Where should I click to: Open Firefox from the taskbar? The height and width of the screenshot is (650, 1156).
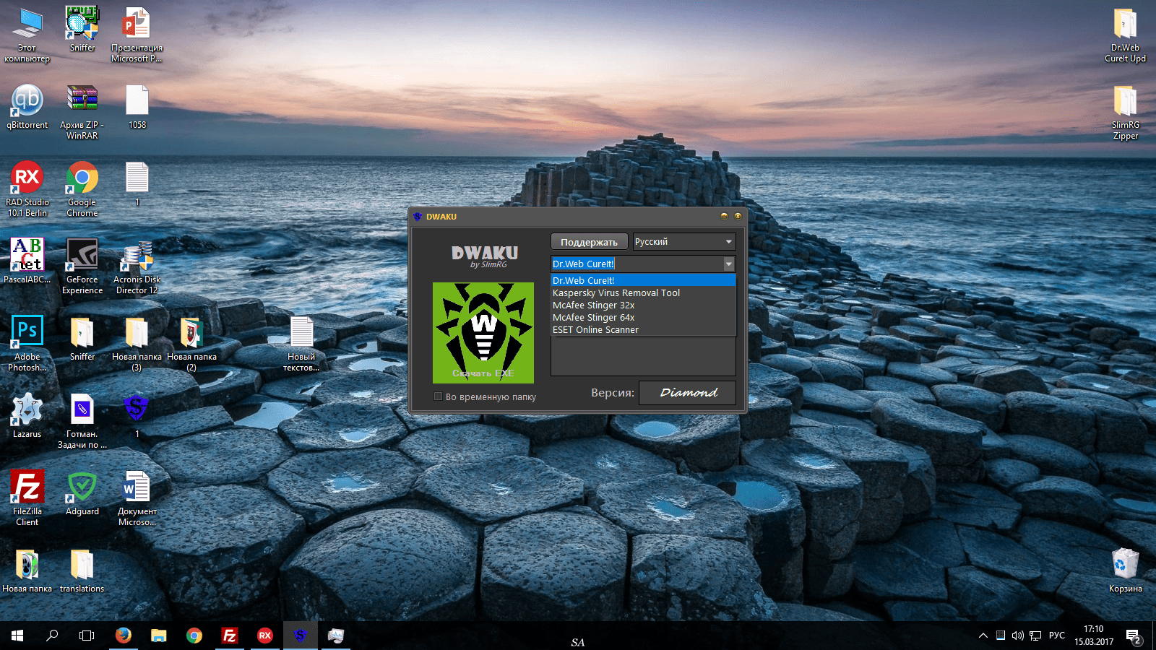(124, 636)
